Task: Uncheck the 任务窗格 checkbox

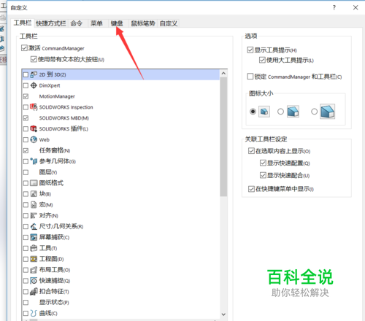Action: pyautogui.click(x=26, y=150)
